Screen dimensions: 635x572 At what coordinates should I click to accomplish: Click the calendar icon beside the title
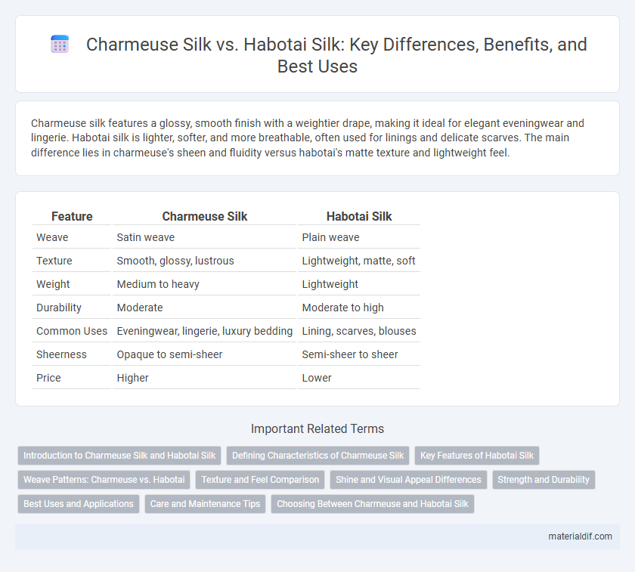click(60, 44)
